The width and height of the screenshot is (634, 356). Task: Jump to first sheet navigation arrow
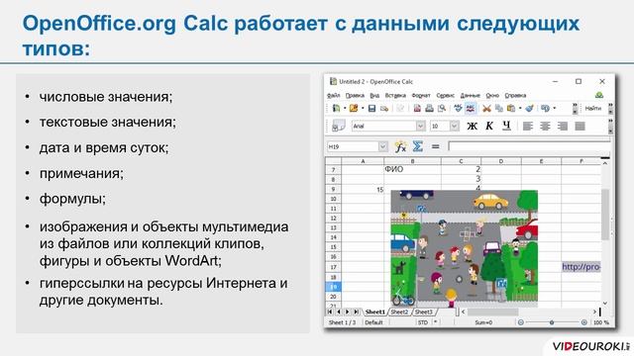330,311
